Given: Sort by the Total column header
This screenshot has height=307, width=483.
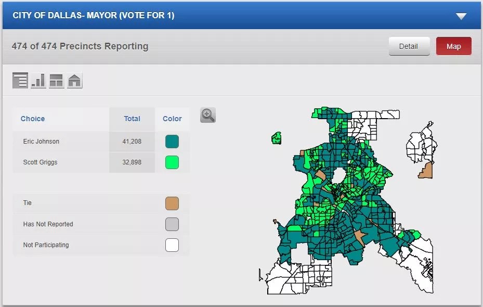Looking at the screenshot, I should pos(132,119).
